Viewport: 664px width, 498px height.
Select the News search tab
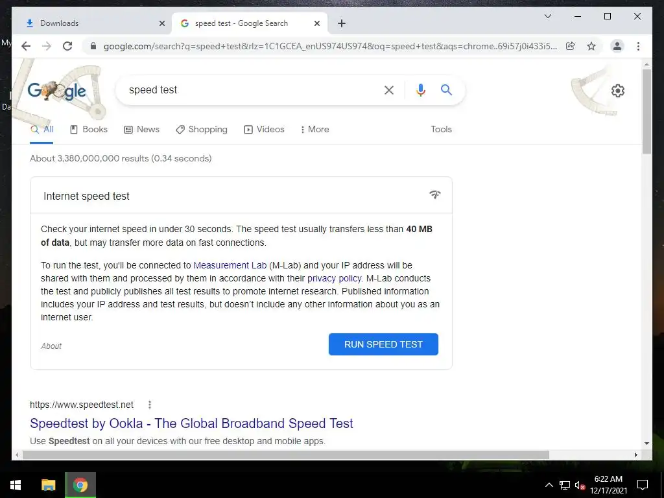click(x=141, y=129)
